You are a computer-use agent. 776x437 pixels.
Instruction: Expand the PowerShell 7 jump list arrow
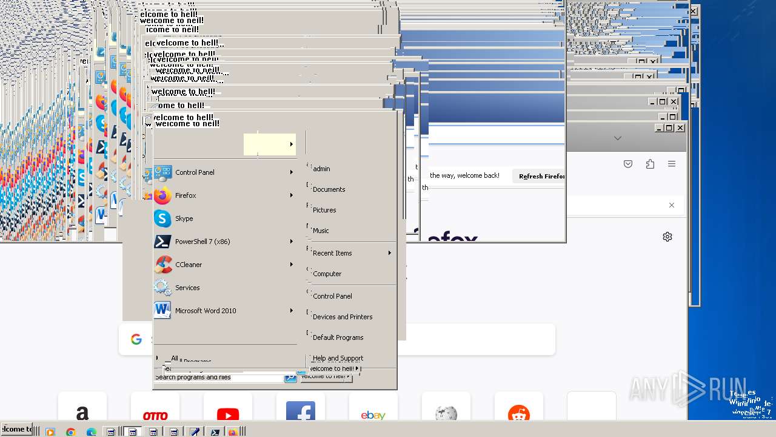point(292,242)
